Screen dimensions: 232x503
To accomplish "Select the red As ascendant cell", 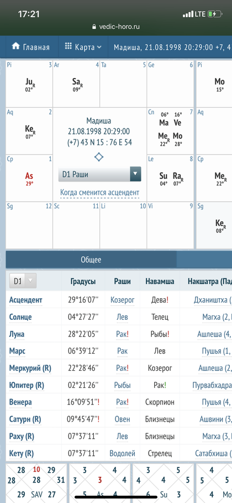I will coord(29,178).
